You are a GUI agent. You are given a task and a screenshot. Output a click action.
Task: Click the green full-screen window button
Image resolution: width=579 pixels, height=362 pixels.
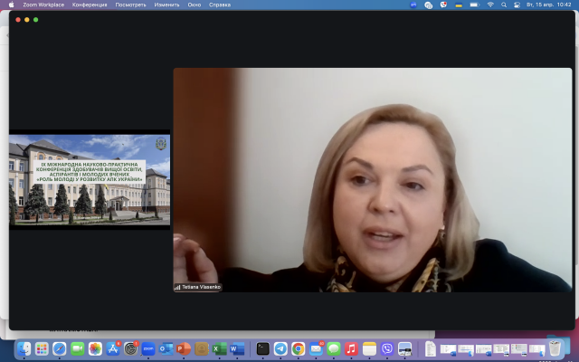click(36, 20)
